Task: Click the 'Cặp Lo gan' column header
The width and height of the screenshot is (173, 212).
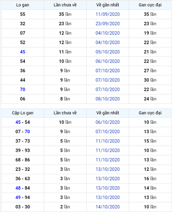Action: point(23,113)
